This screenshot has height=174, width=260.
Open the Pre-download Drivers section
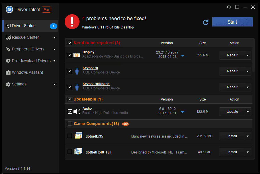click(x=30, y=61)
